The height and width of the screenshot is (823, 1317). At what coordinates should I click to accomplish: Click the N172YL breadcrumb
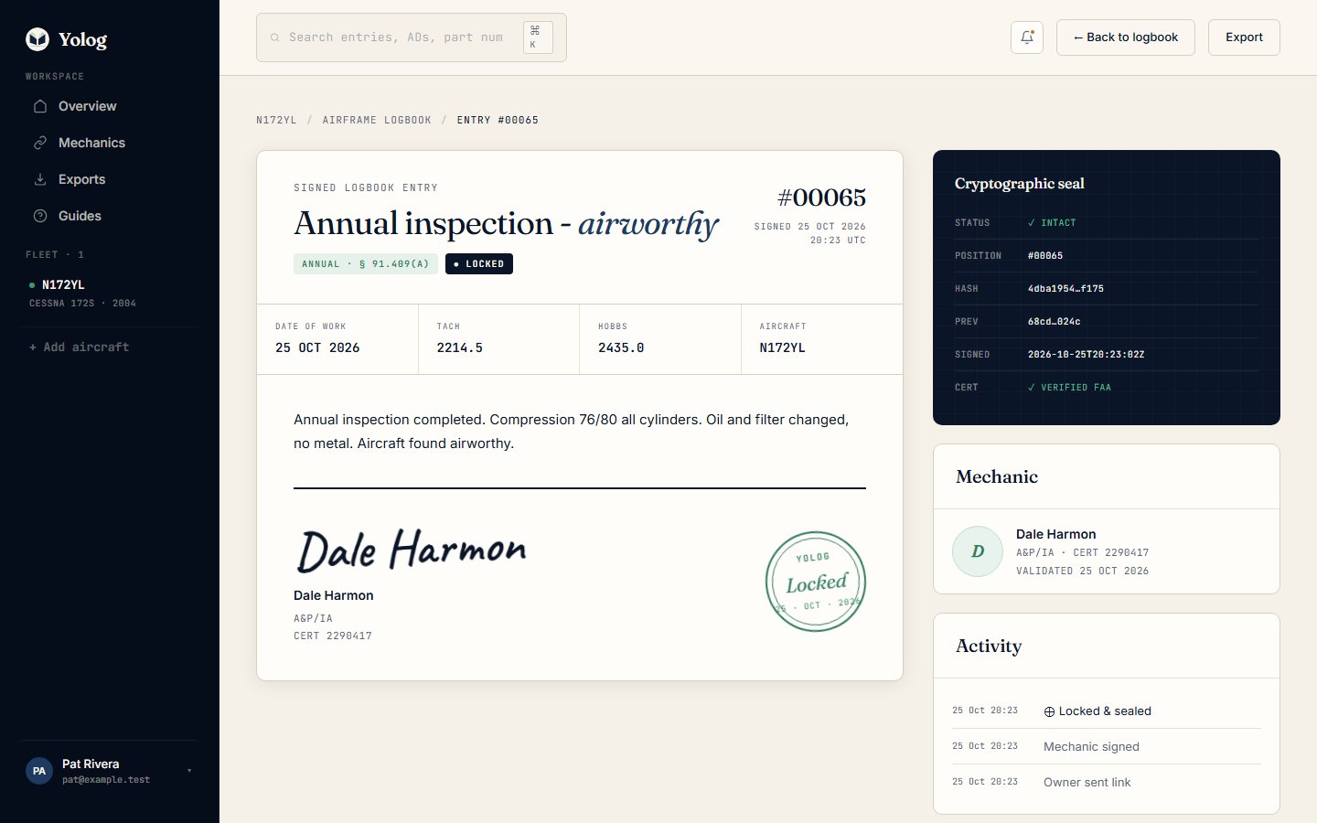[276, 120]
